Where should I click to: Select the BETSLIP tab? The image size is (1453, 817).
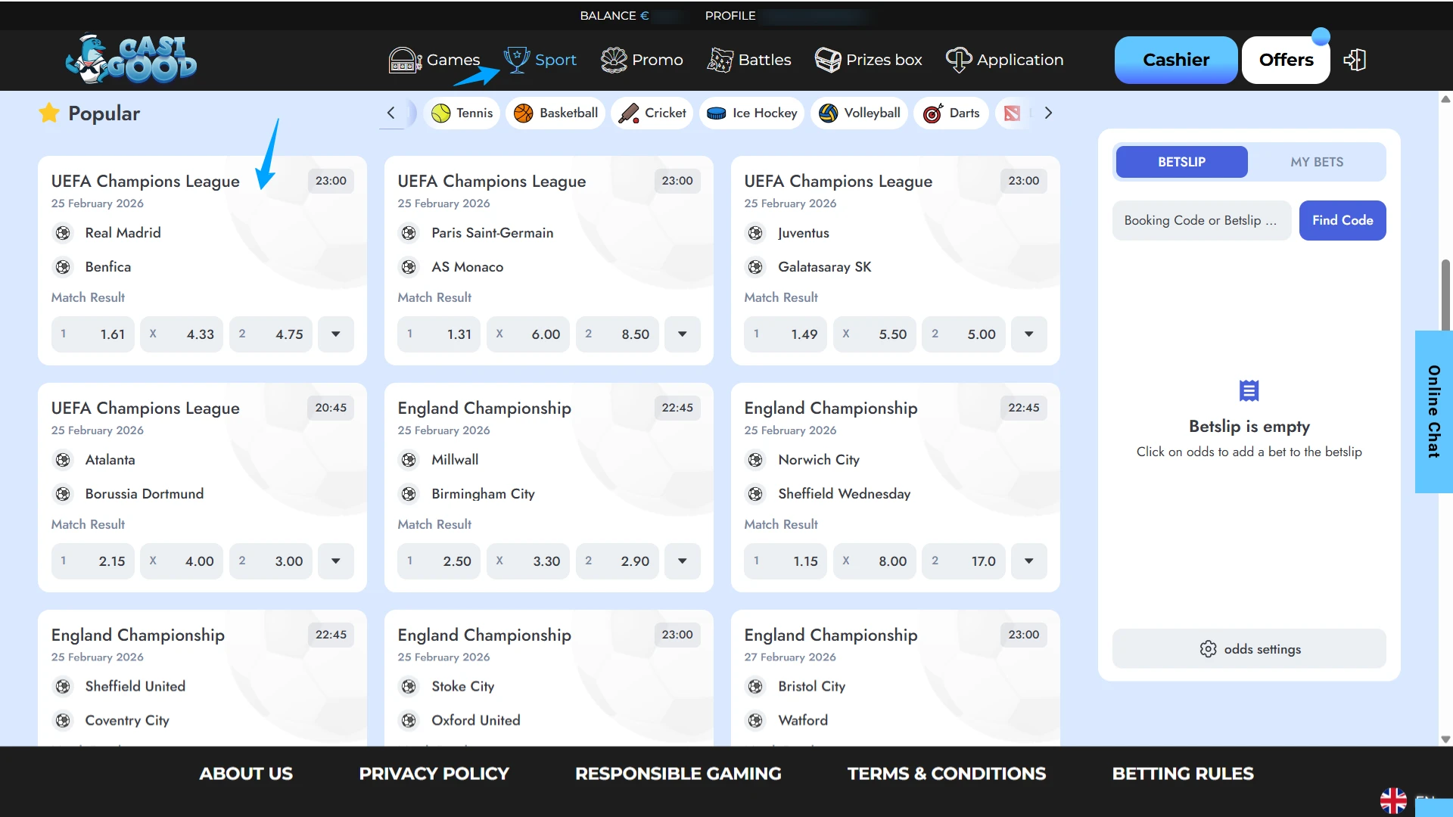point(1181,161)
